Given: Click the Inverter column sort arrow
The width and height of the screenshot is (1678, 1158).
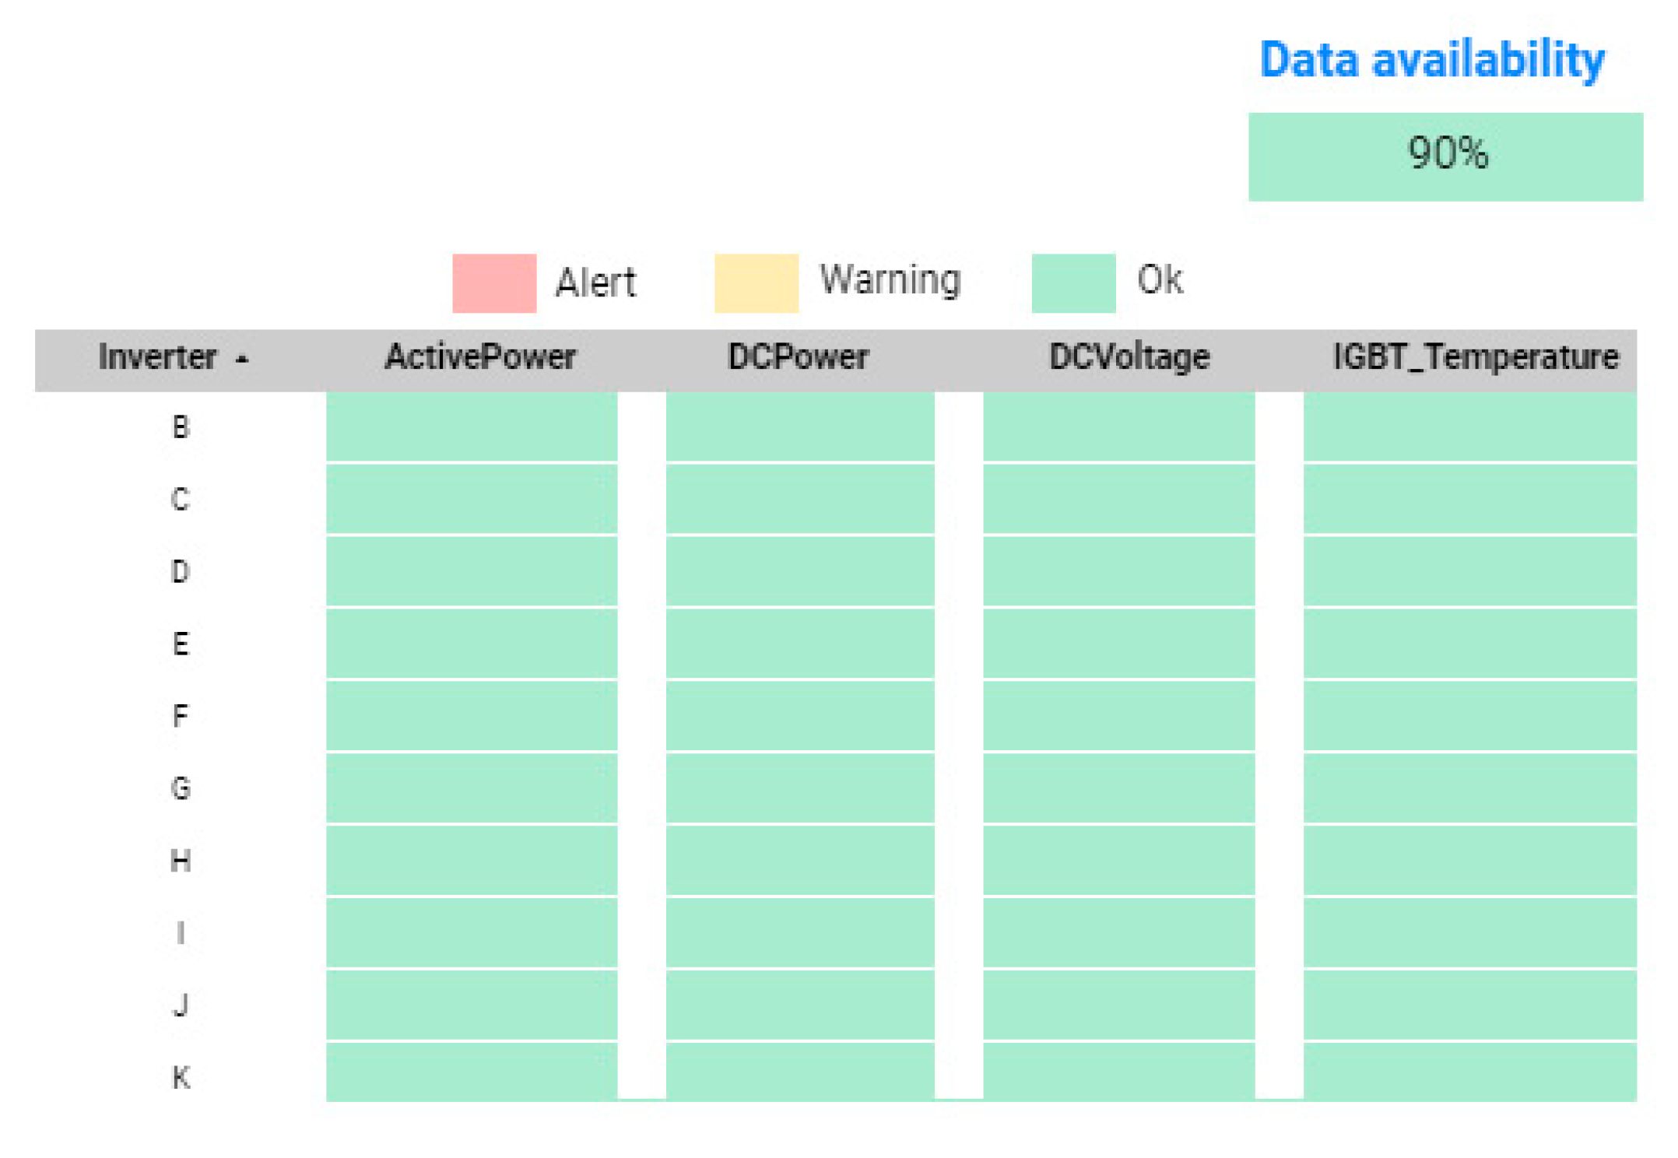Looking at the screenshot, I should [x=242, y=359].
